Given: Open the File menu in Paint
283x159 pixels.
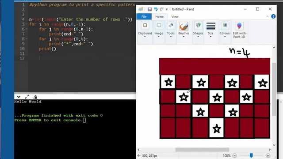Looking at the screenshot, I should tap(144, 17).
